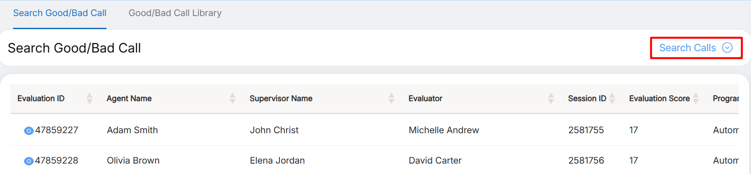The image size is (751, 174).
Task: Sort by Session ID column arrows
Action: click(612, 98)
